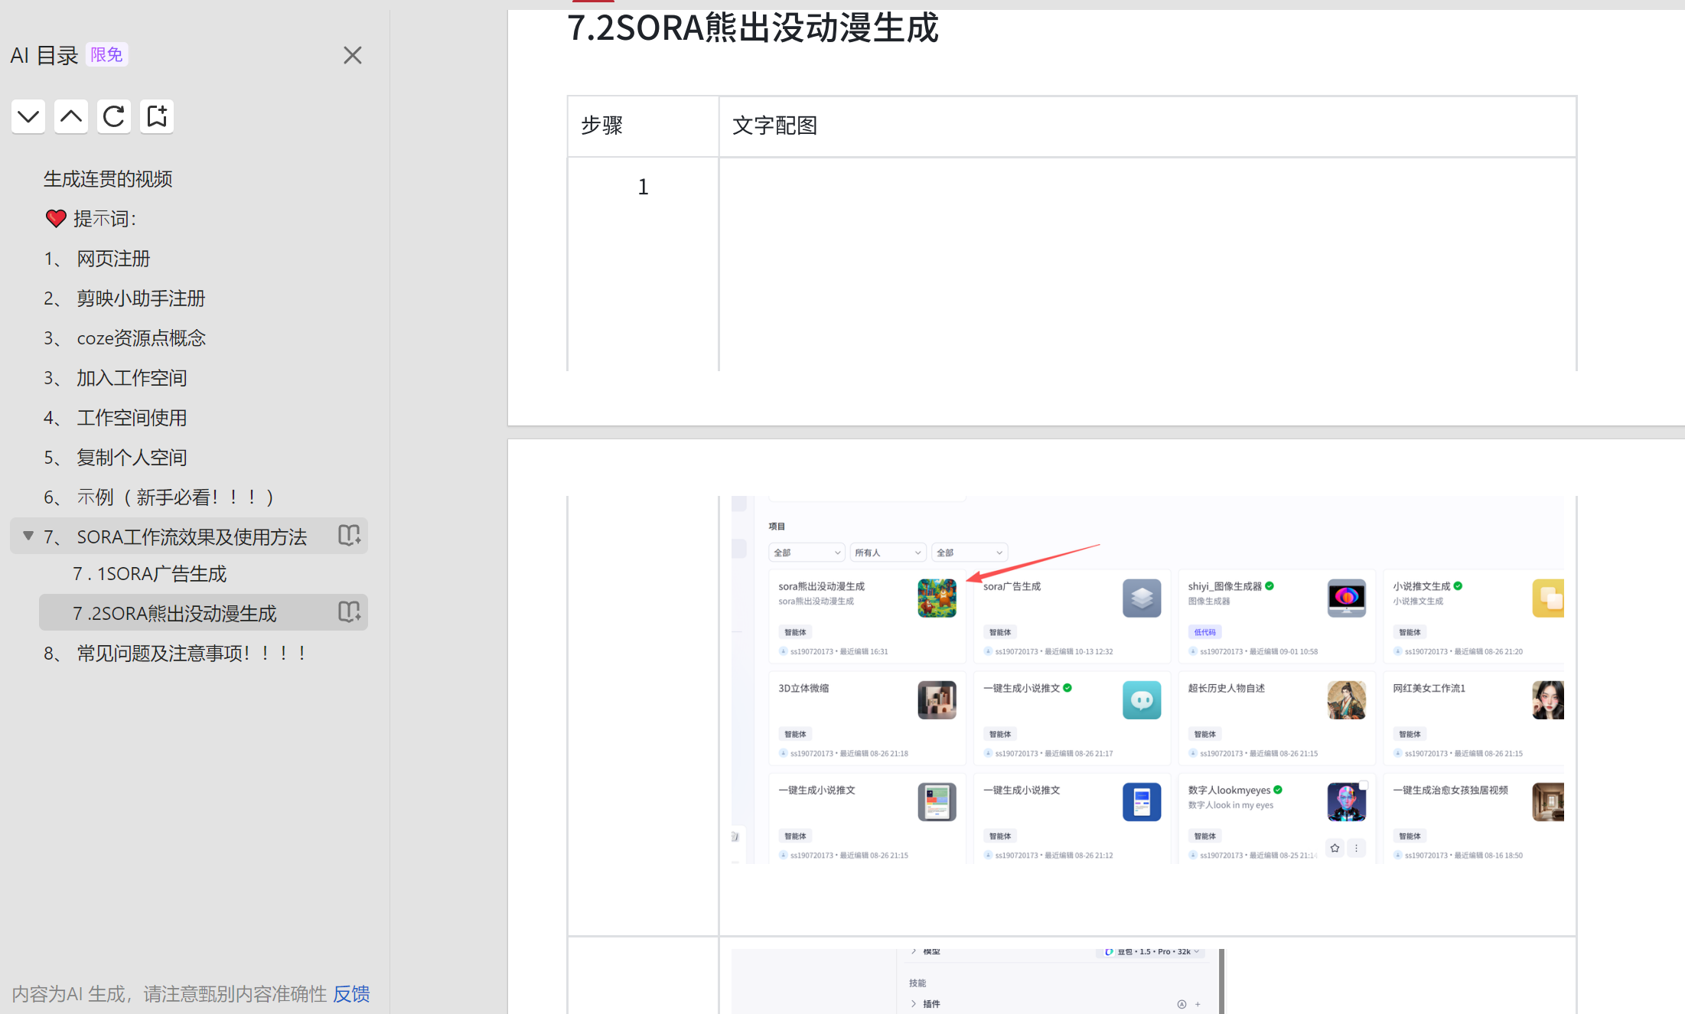Refresh the AI 目录 outline
Viewport: 1685px width, 1014px height.
[113, 116]
